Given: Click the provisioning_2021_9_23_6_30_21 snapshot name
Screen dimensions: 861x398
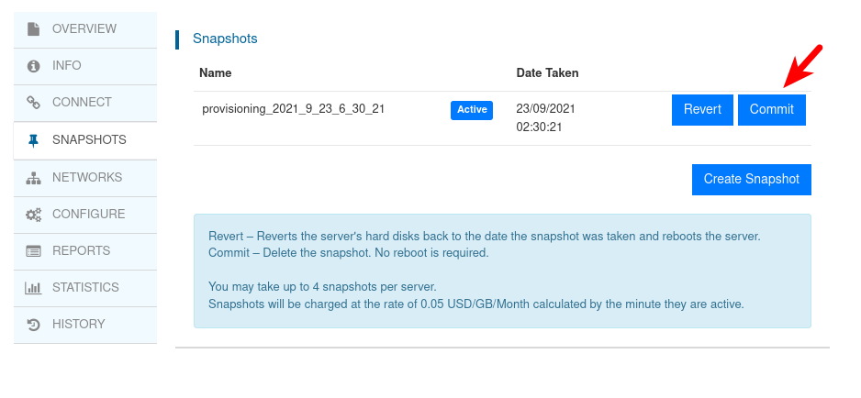Looking at the screenshot, I should coord(293,109).
